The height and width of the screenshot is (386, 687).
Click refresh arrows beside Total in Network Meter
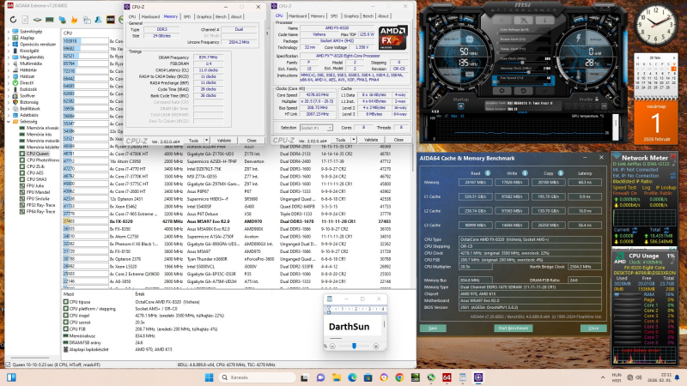(666, 229)
